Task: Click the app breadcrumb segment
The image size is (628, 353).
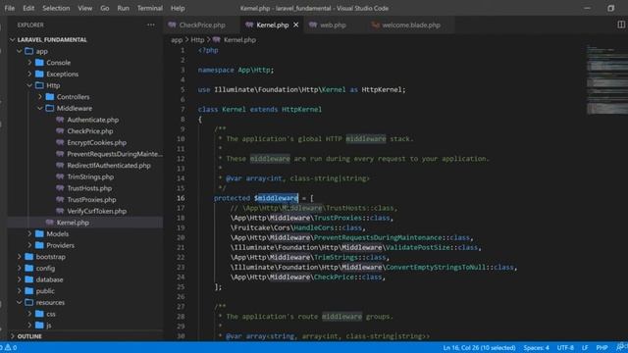Action: click(177, 39)
